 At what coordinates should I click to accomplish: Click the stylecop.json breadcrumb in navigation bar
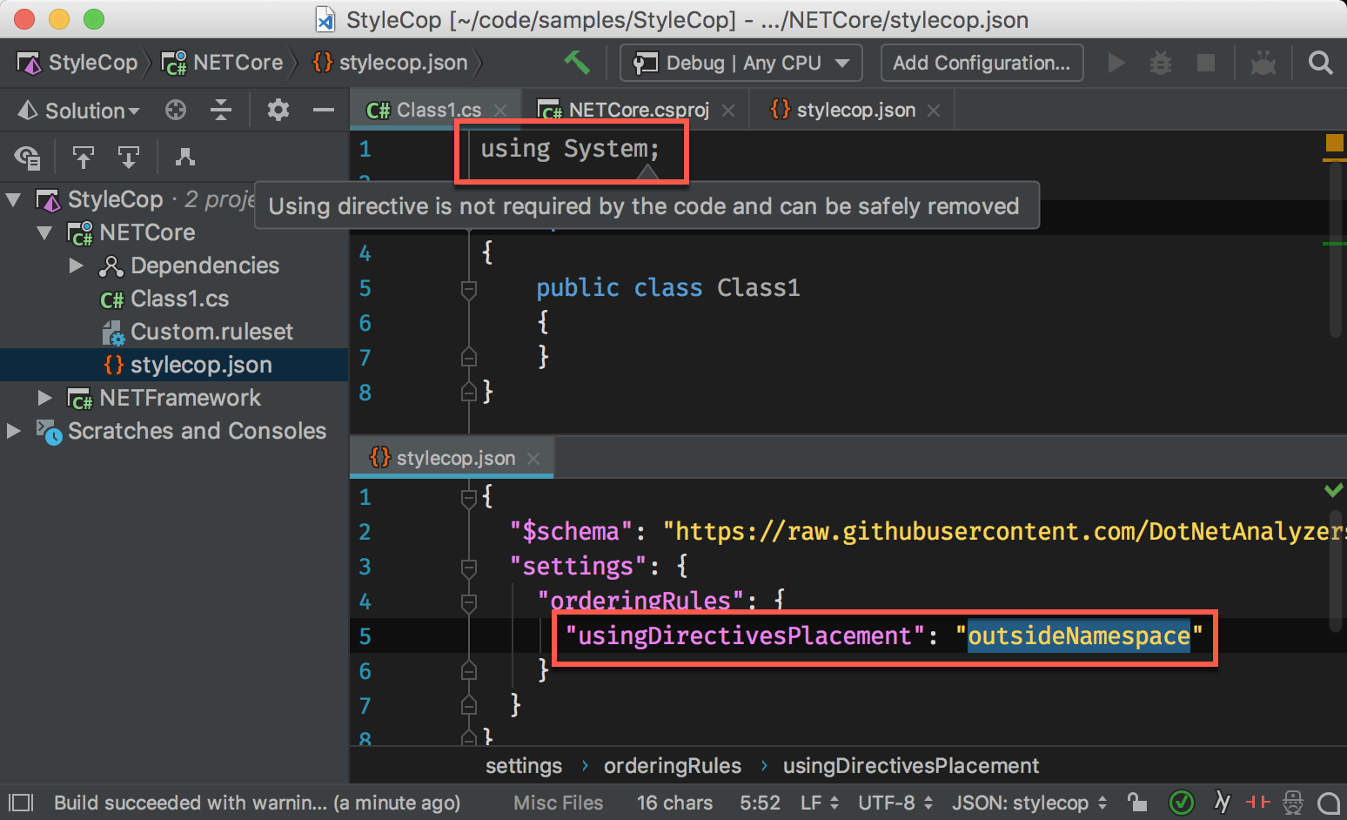(390, 63)
